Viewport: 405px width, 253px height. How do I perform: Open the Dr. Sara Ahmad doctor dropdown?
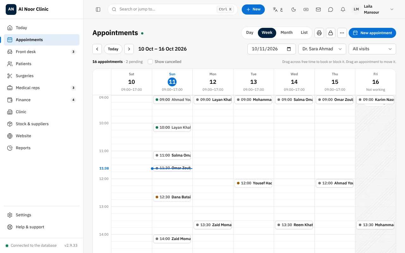point(322,49)
